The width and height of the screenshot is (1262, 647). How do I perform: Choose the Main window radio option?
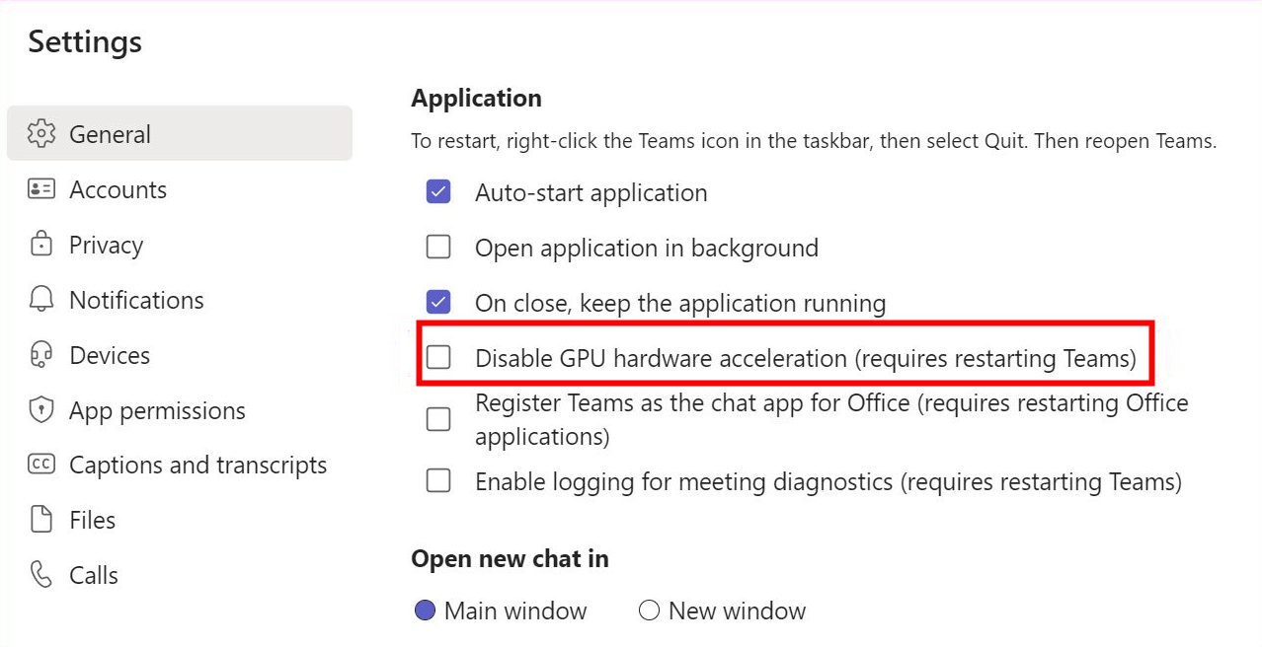point(425,611)
